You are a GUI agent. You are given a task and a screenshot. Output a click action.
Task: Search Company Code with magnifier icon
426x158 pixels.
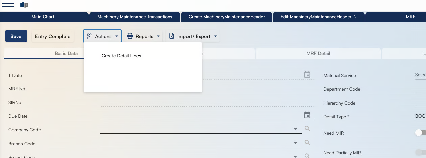coord(307,129)
